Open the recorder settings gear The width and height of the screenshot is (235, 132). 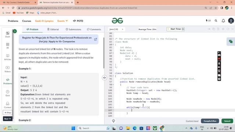[219, 79]
